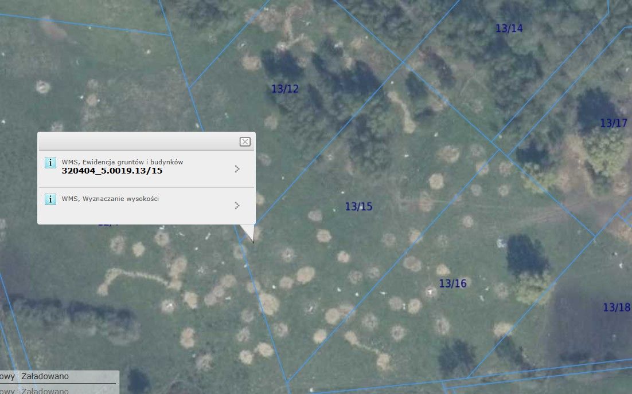Click the popup pointer tip on map
This screenshot has width=632, height=394.
click(252, 241)
